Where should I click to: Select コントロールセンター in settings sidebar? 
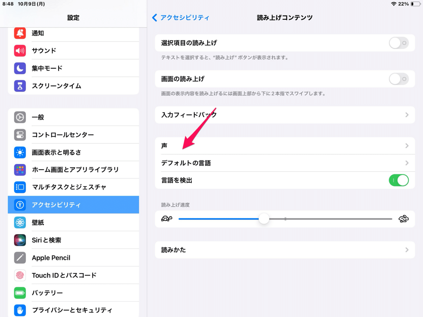pyautogui.click(x=73, y=135)
